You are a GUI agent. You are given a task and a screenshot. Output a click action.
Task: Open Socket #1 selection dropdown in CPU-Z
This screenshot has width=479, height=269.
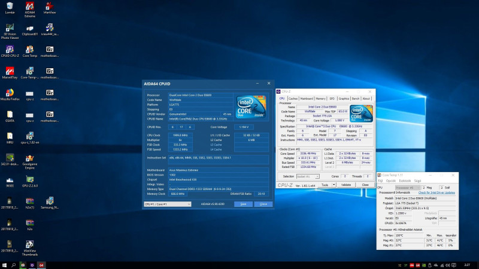(x=308, y=176)
